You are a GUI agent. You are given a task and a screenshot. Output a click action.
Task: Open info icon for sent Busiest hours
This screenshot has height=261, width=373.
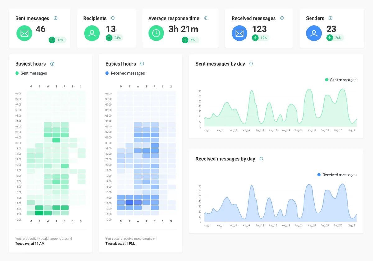[x=52, y=64]
